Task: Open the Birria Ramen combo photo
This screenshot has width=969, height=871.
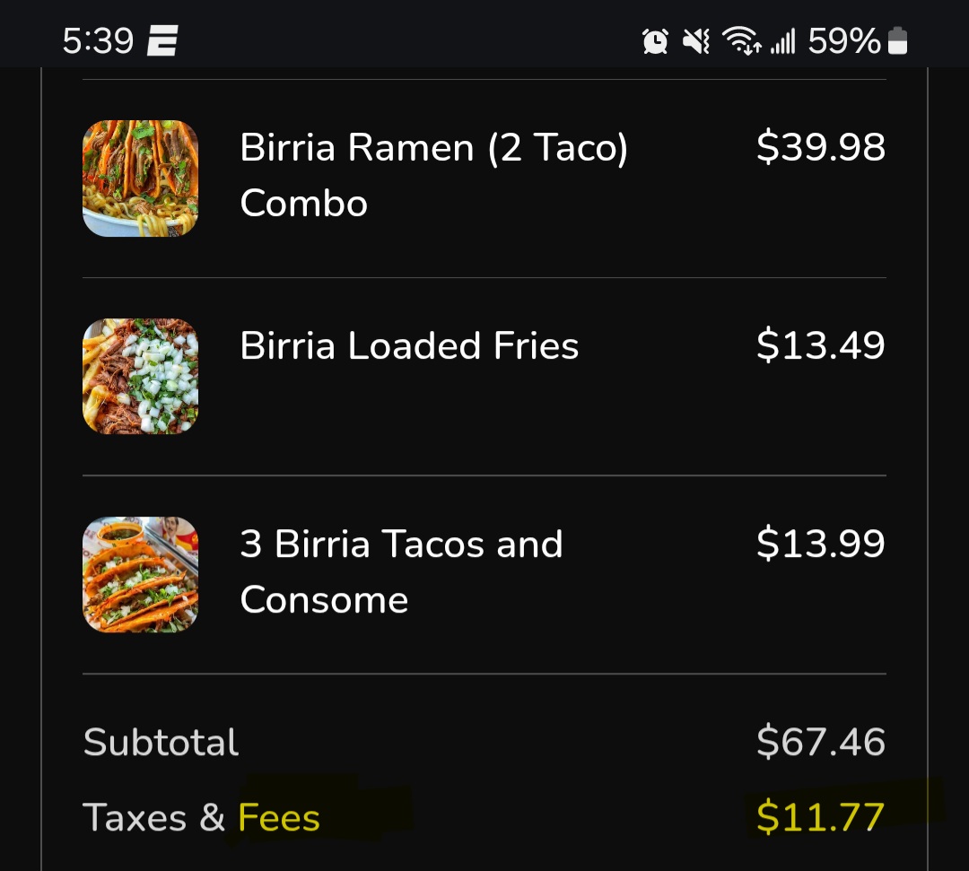Action: (140, 178)
